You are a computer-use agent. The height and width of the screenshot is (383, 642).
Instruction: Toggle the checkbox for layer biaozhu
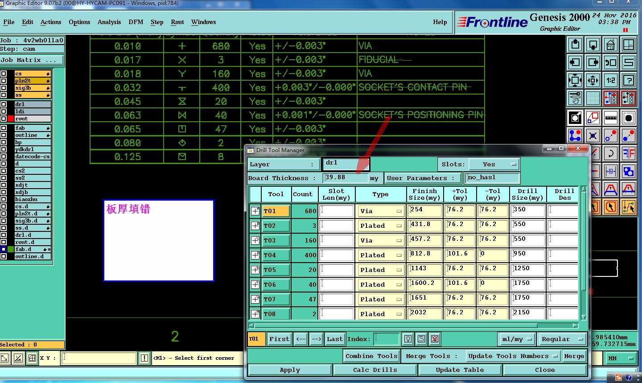coord(4,199)
